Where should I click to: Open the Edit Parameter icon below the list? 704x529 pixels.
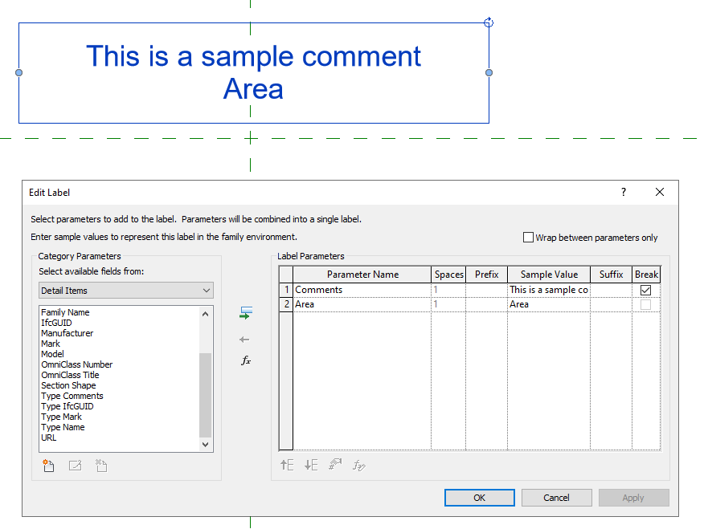tap(75, 466)
